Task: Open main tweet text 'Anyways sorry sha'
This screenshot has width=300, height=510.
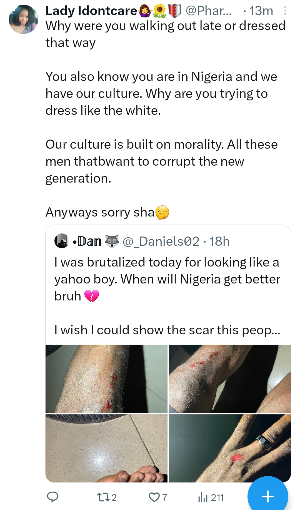Action: click(100, 212)
